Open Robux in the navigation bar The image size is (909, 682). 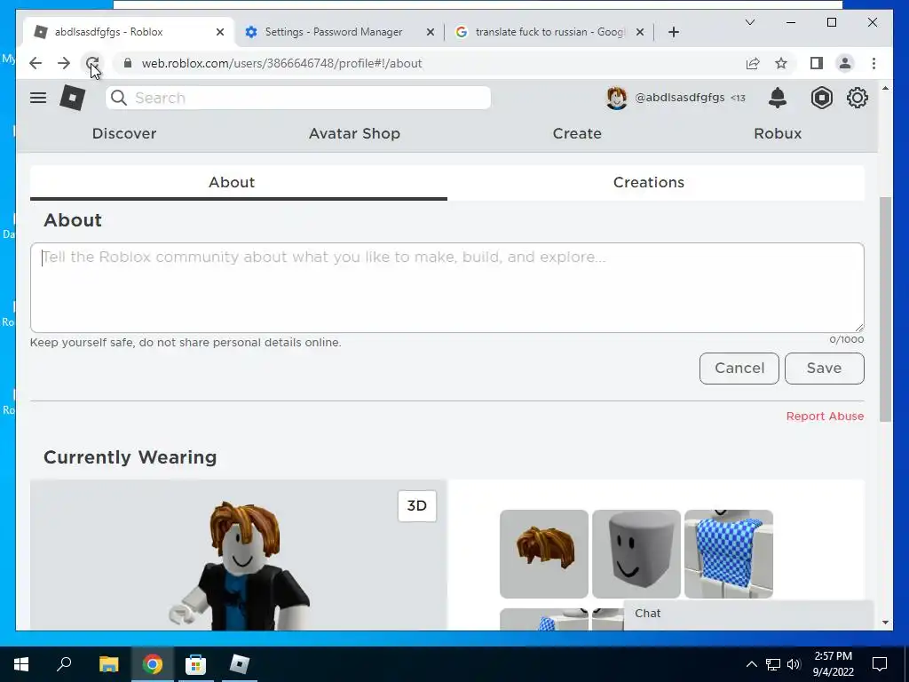pyautogui.click(x=778, y=133)
